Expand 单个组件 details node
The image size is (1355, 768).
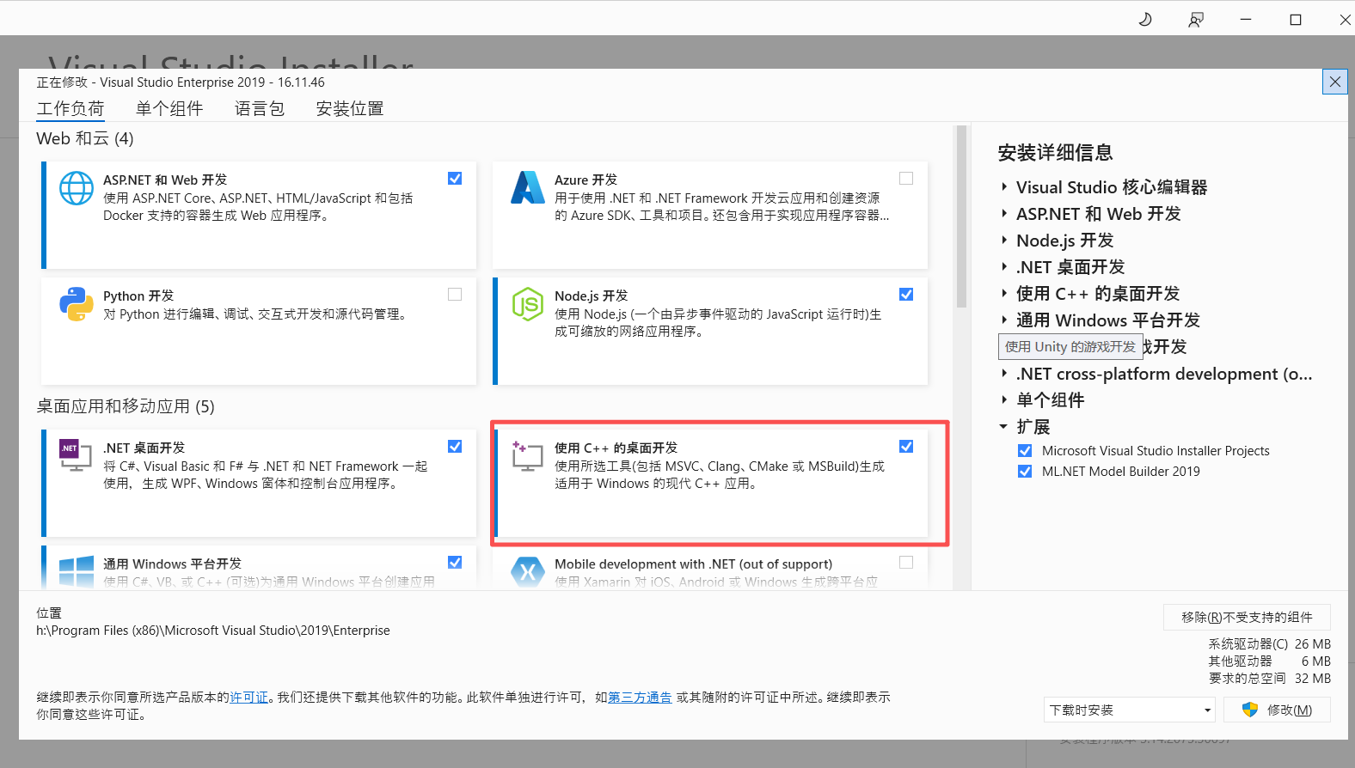click(x=1004, y=400)
